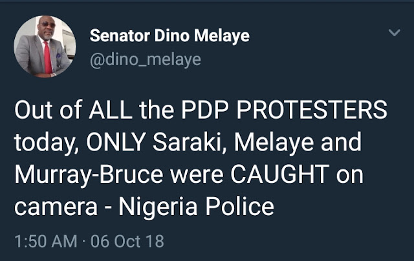This screenshot has height=261, width=414.
Task: Open the tweet options chevron menu
Action: point(393,33)
